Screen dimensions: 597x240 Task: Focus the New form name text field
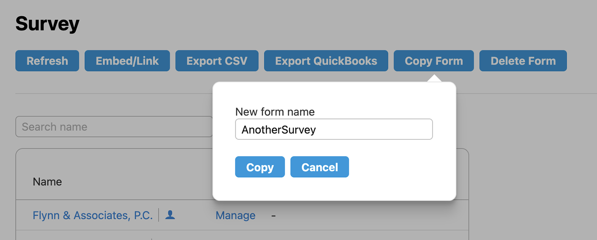(x=334, y=130)
